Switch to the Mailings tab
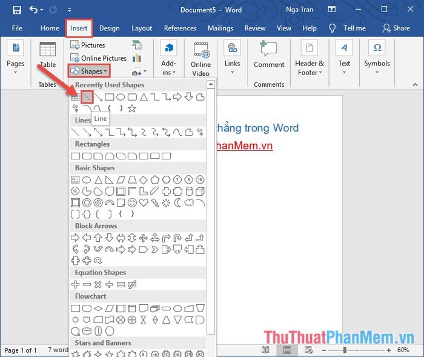 220,28
